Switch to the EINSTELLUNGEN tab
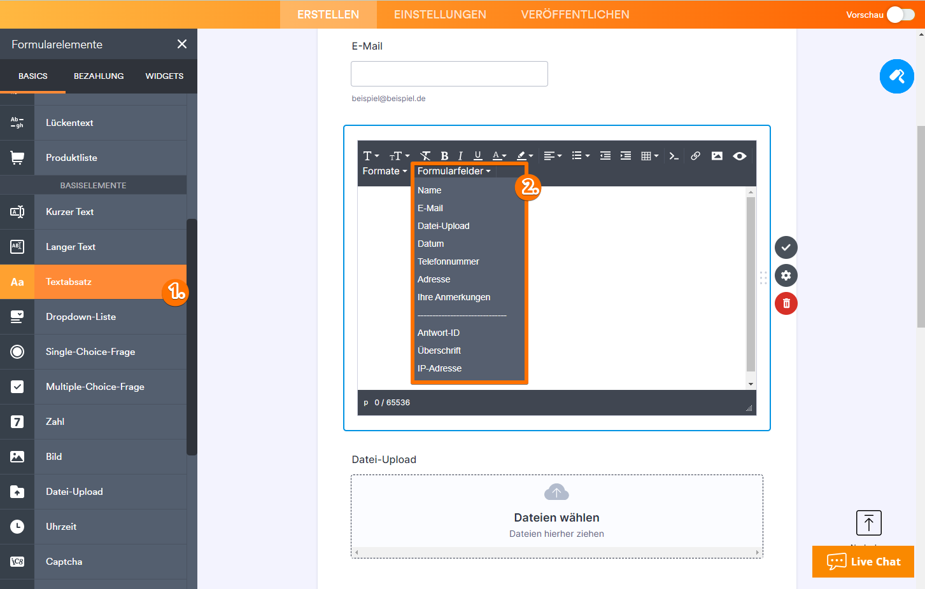Screen dimensions: 925x589 pos(440,15)
